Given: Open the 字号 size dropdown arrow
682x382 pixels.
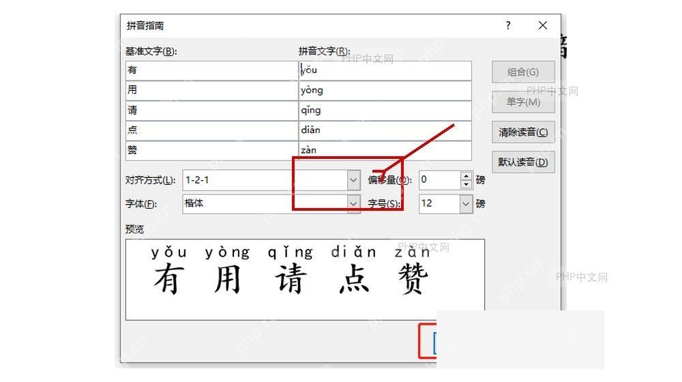Looking at the screenshot, I should click(x=466, y=203).
